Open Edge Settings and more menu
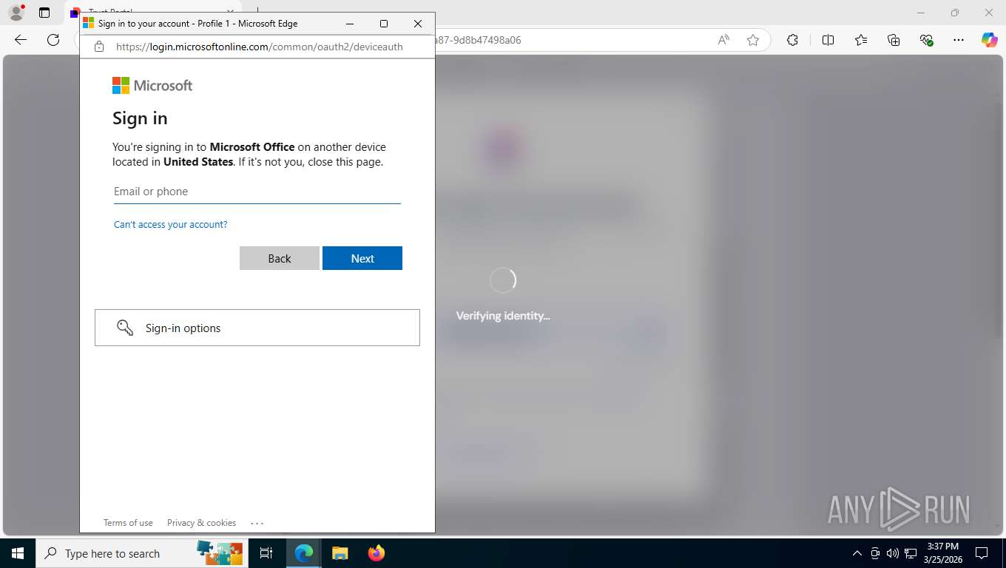The width and height of the screenshot is (1006, 568). pos(959,40)
